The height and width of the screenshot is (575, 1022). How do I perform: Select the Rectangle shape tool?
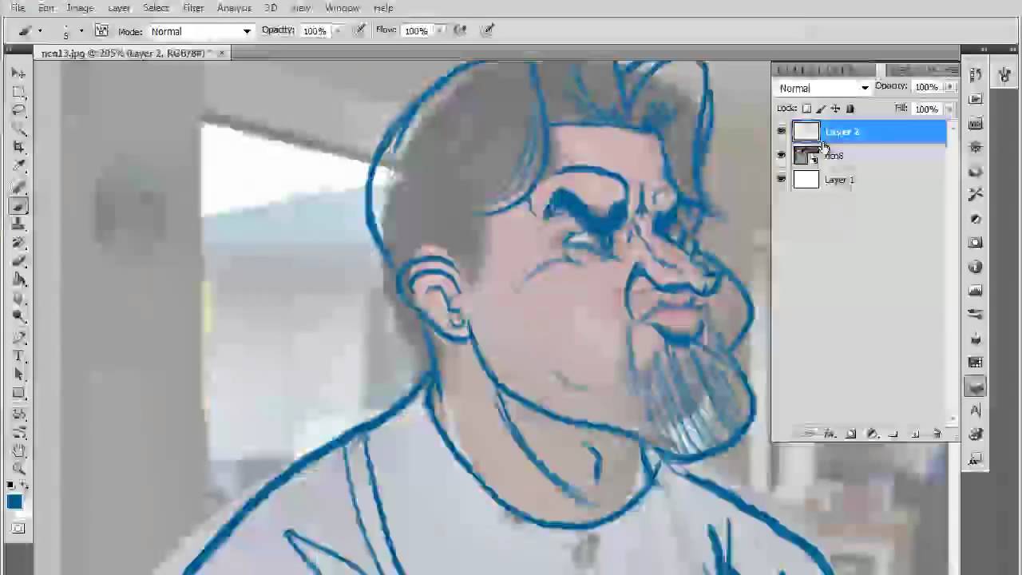point(18,392)
